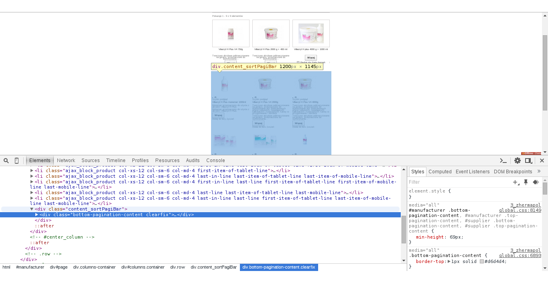Screen dimensions: 548x283
Task: Click the Styles pane scrollbar thumb
Action: (x=545, y=189)
